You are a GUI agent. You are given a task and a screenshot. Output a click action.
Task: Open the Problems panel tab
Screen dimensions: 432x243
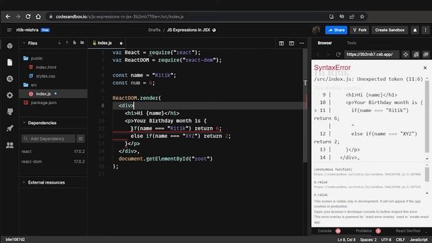[x=363, y=231]
